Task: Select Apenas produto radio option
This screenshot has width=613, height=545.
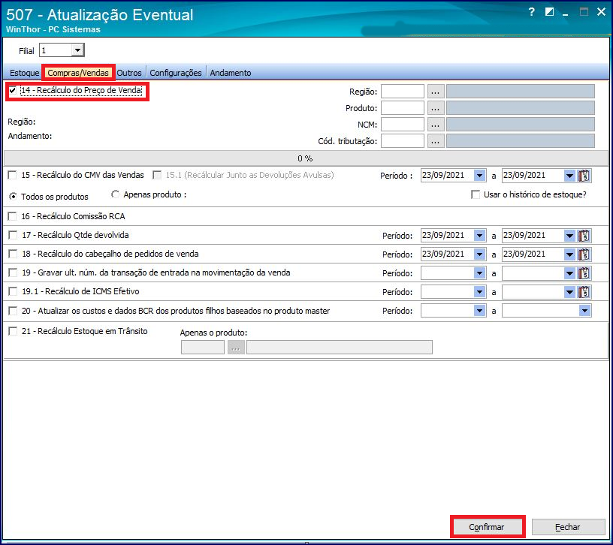Action: click(x=116, y=194)
